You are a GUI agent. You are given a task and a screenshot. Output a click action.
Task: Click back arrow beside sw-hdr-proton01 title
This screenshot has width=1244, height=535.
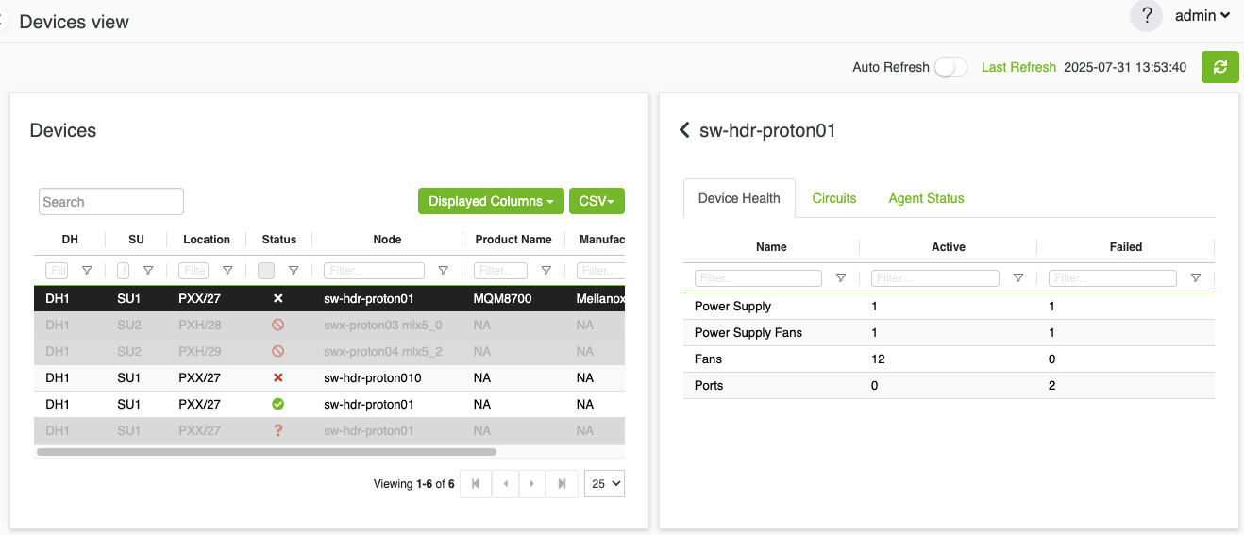pyautogui.click(x=684, y=130)
